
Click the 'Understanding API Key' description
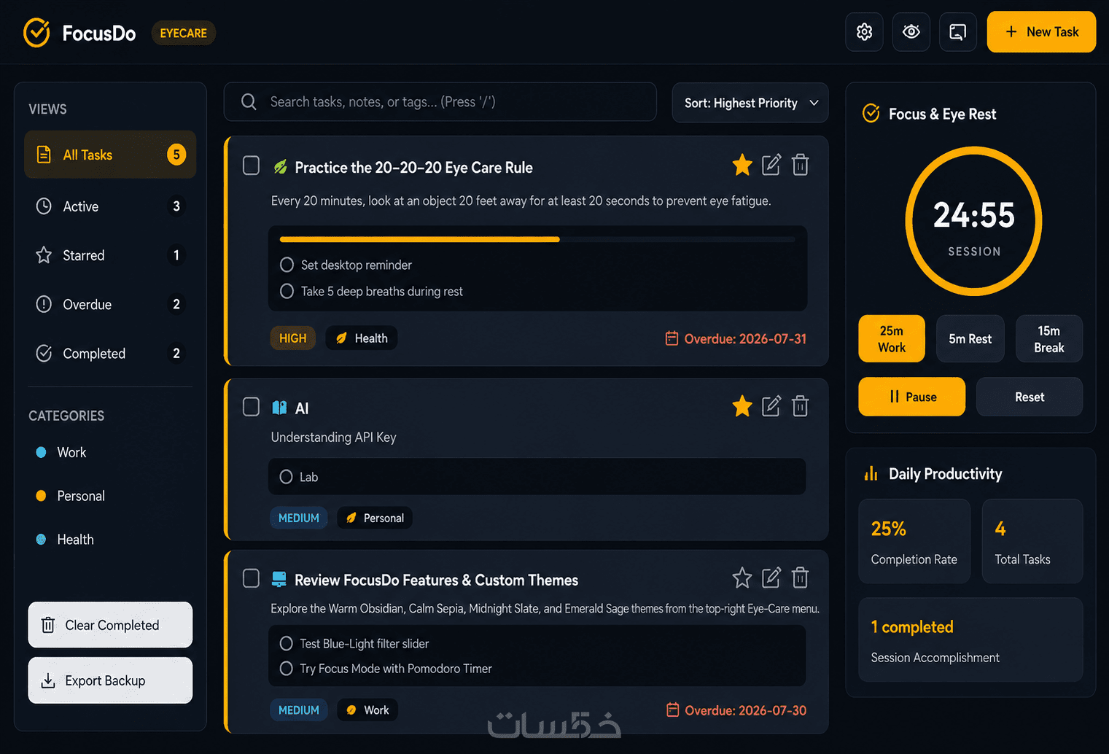click(334, 437)
